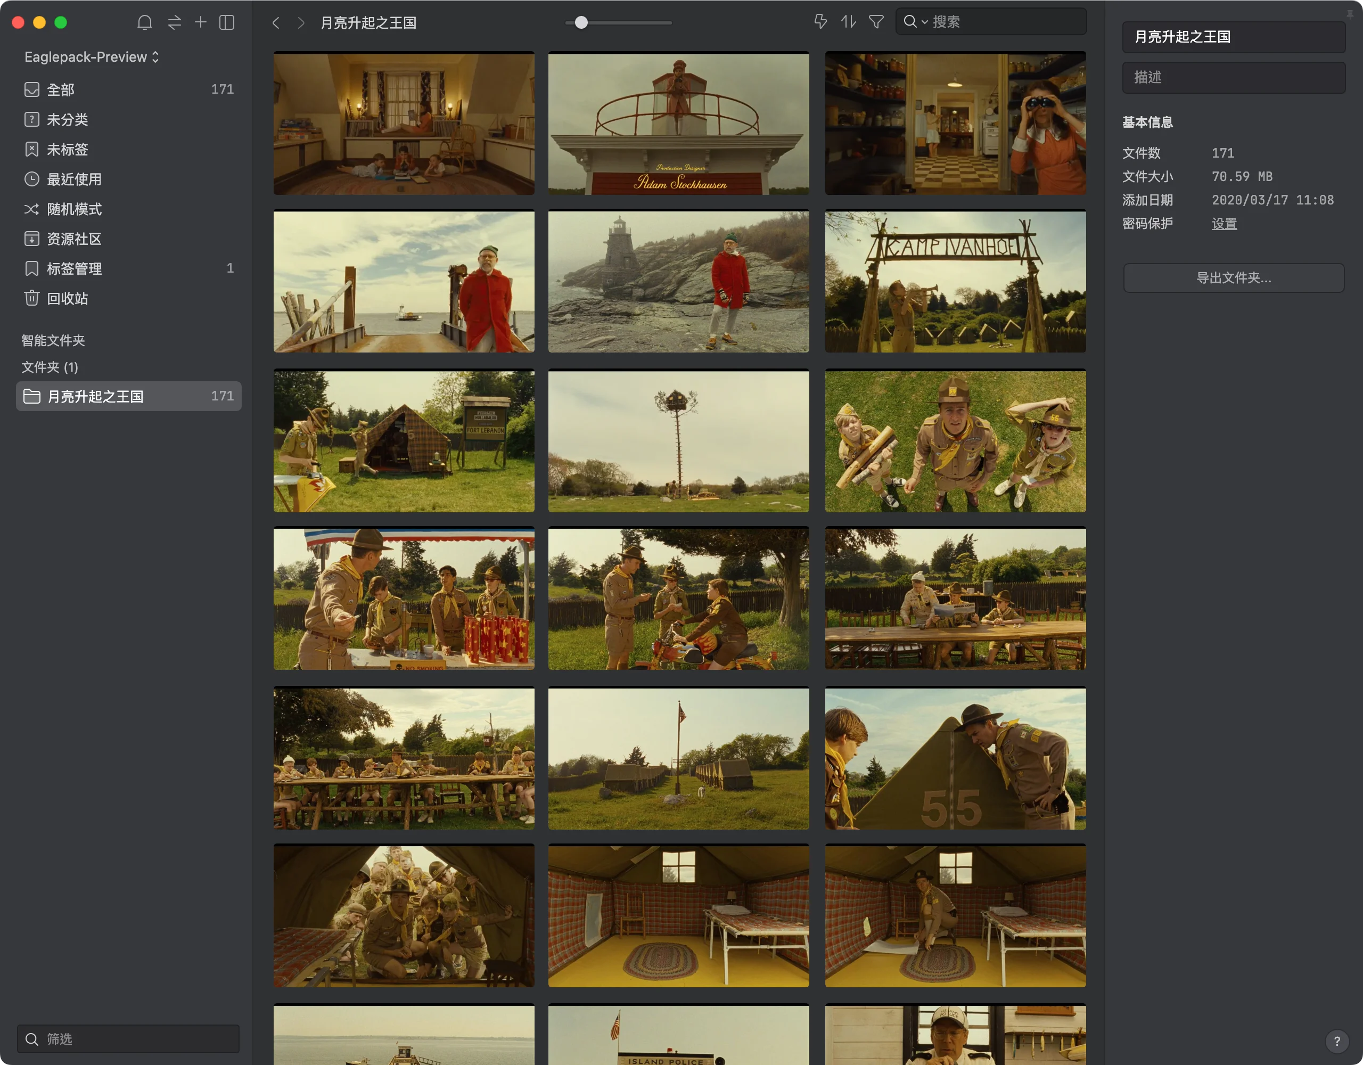
Task: Go back with the left chevron
Action: tap(276, 23)
